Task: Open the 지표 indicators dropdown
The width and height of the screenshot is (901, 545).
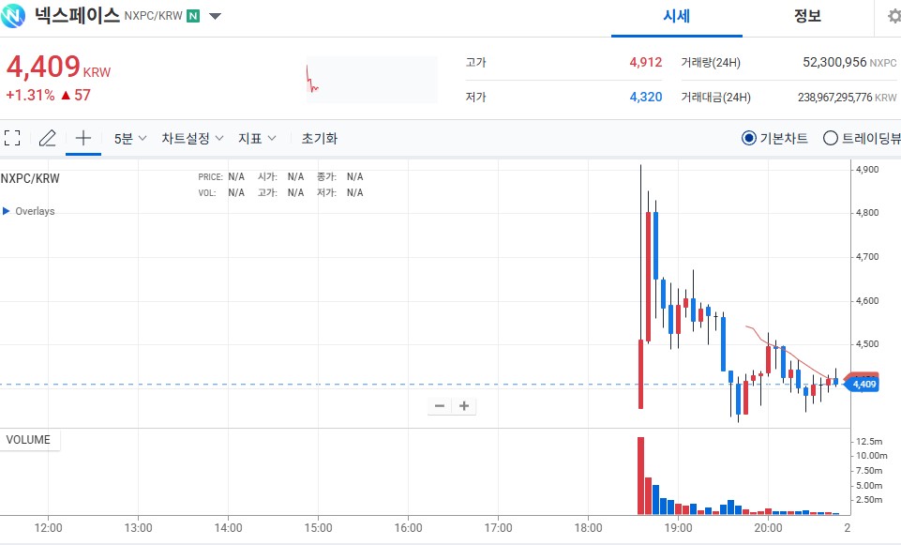Action: [258, 139]
